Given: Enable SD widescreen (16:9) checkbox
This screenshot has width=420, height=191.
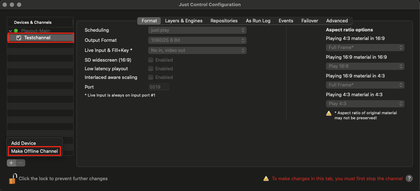Looking at the screenshot, I should [151, 60].
